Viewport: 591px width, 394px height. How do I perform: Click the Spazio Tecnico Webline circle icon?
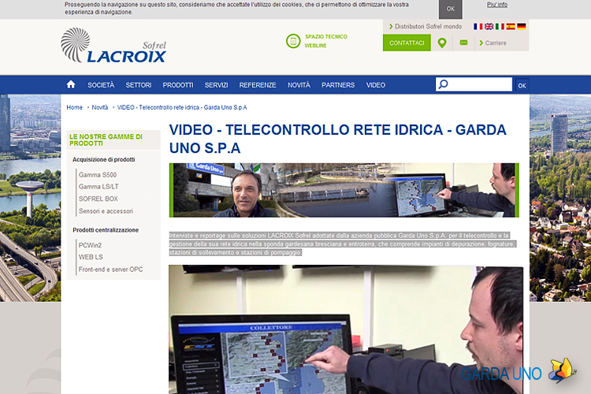(x=293, y=41)
